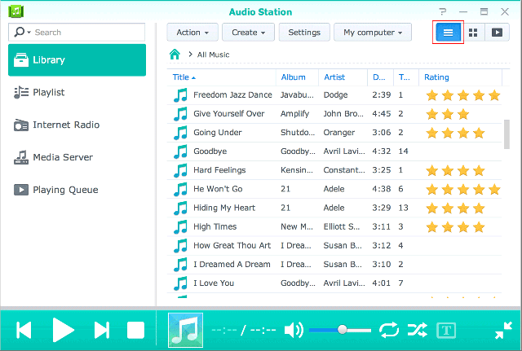
Task: Sort by Album column header
Action: pyautogui.click(x=297, y=77)
